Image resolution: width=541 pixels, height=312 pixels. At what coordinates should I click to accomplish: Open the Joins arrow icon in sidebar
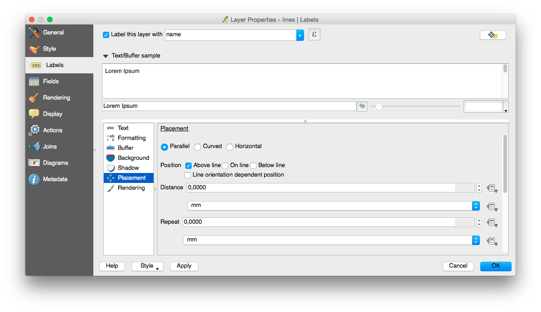pyautogui.click(x=34, y=147)
